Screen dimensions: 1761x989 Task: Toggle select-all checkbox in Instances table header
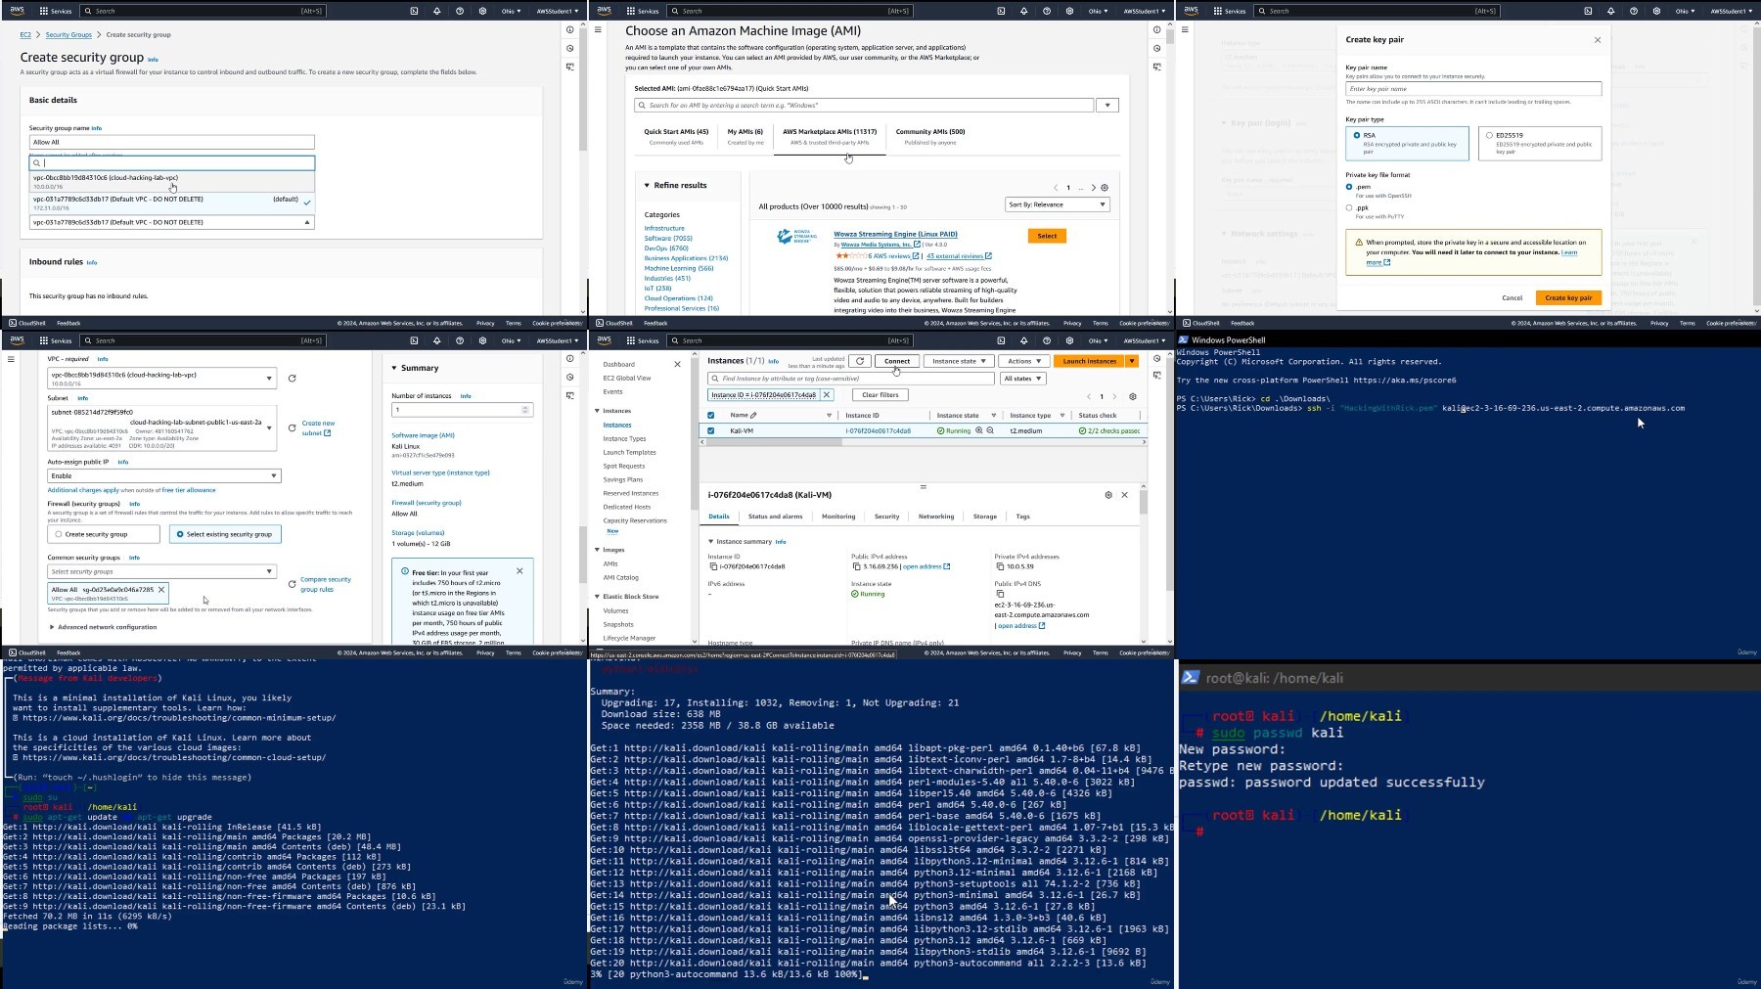711,415
